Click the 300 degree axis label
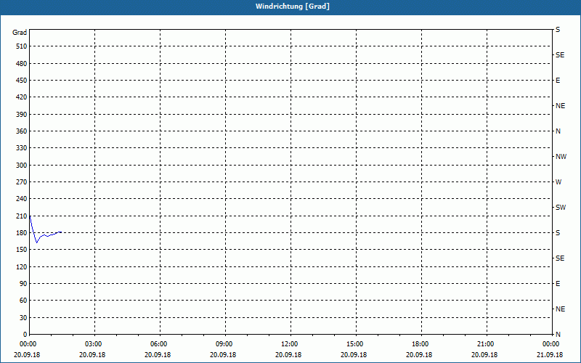Screen dimensions: 581x363 pos(22,165)
